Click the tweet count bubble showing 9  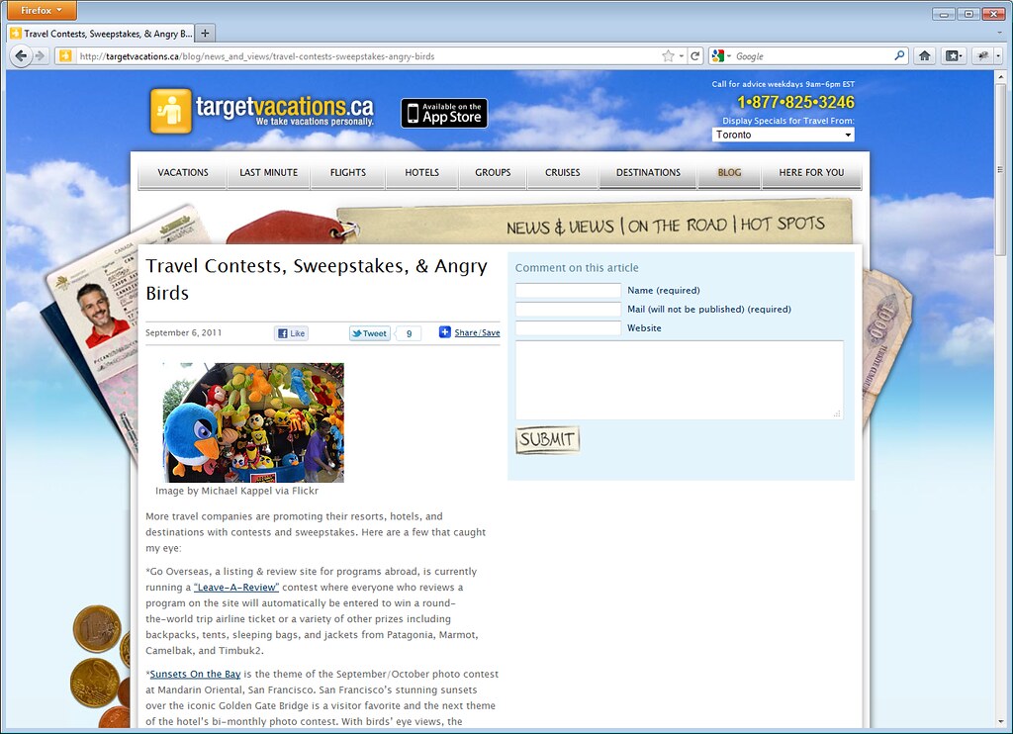(409, 333)
